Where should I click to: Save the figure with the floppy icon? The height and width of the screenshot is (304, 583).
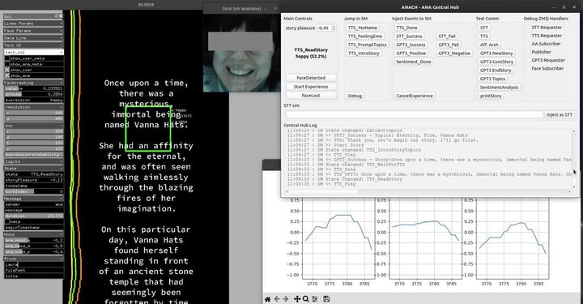(326, 299)
